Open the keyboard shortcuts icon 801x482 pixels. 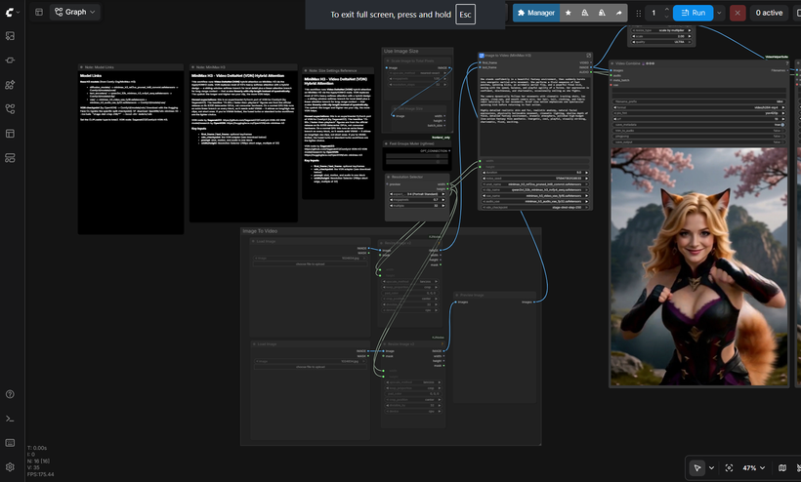pyautogui.click(x=10, y=443)
